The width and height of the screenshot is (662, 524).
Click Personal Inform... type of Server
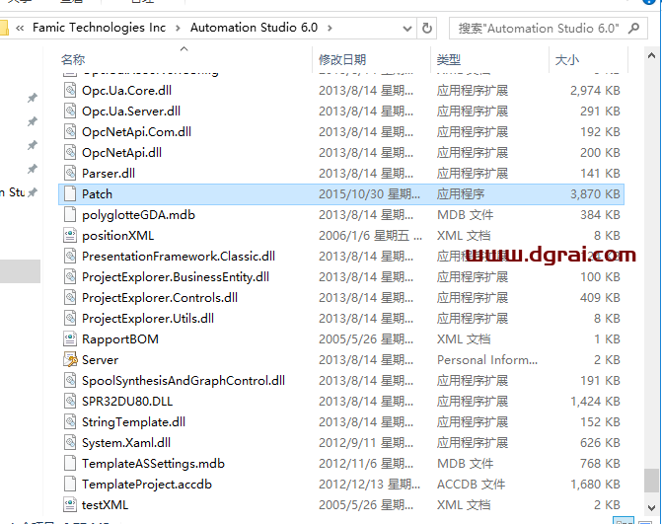(487, 360)
